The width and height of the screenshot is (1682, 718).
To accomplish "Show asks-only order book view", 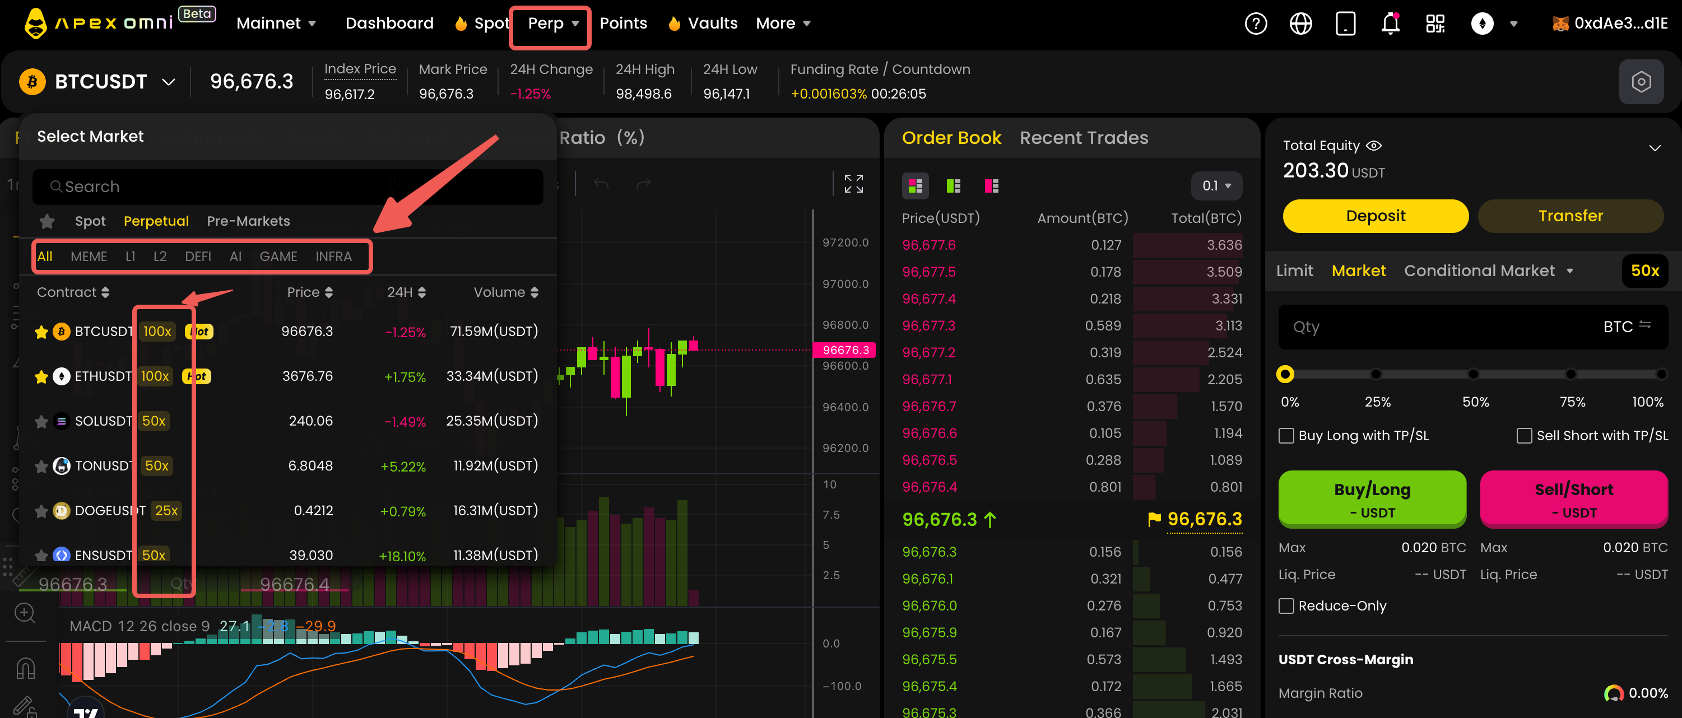I will coord(991,186).
